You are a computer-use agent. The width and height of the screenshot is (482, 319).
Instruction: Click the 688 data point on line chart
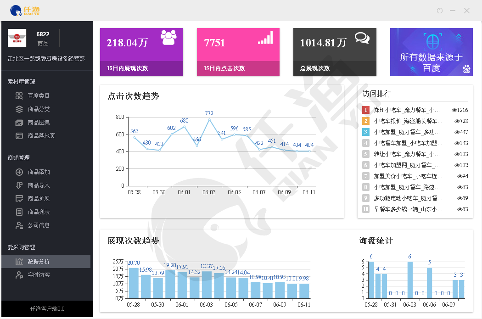[x=185, y=127]
